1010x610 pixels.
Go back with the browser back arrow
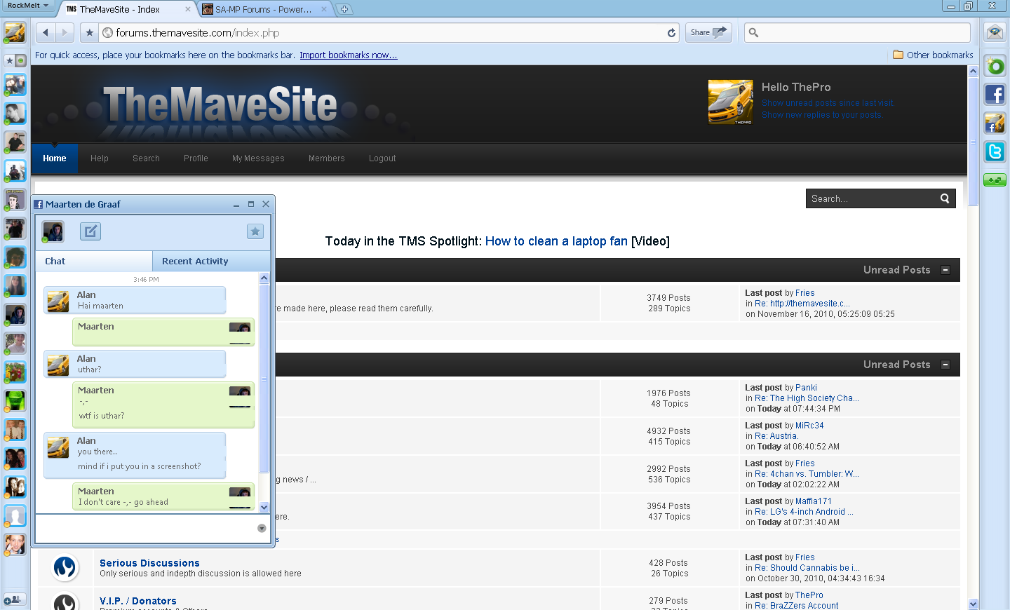(x=46, y=32)
